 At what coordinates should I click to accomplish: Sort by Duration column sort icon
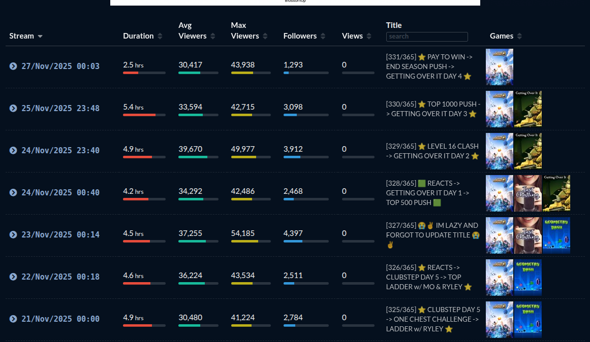coord(160,36)
